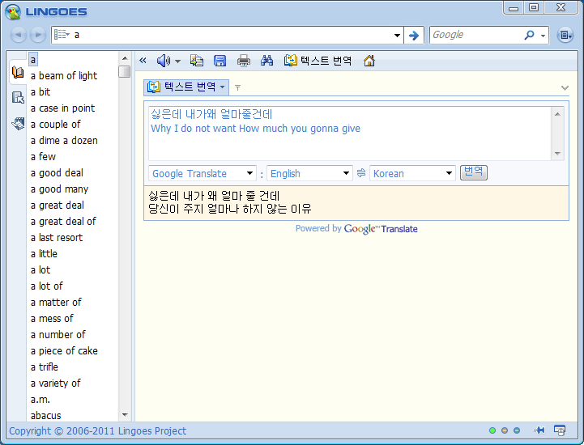Open the Google Translate engine dropdown

click(x=202, y=173)
